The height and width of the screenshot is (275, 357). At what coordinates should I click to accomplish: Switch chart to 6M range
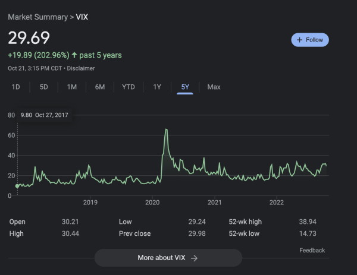tap(99, 87)
